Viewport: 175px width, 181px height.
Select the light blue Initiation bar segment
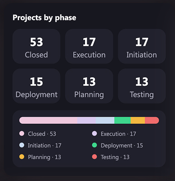105,120
